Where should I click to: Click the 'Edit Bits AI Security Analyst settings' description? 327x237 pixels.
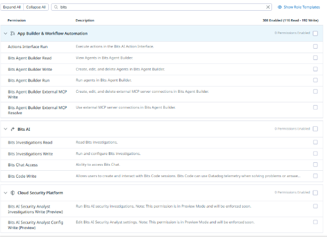pyautogui.click(x=165, y=222)
